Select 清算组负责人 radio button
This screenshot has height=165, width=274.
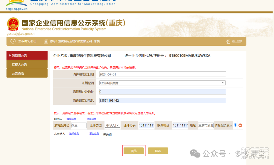tap(235, 125)
